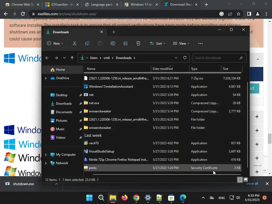
Task: Bookmark this page with the star icon
Action: 239,14
